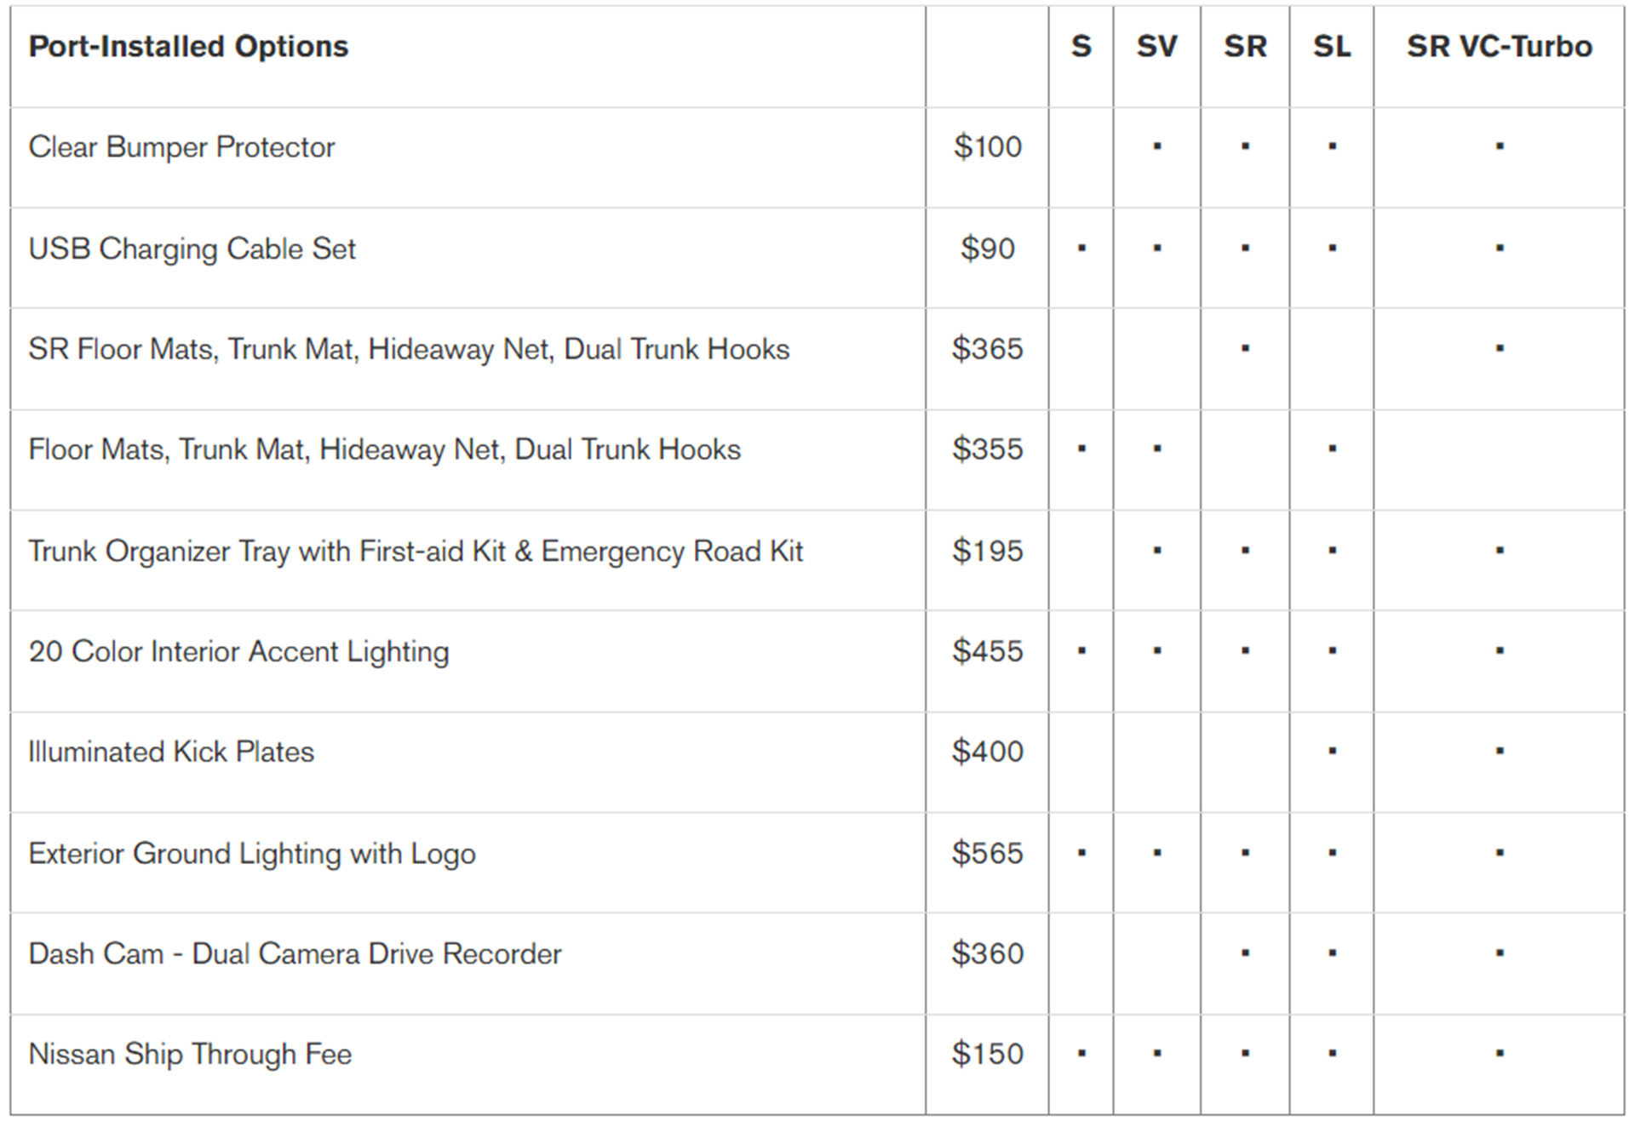The width and height of the screenshot is (1635, 1127).
Task: Select the SR VC-Turbo column header
Action: (1499, 46)
